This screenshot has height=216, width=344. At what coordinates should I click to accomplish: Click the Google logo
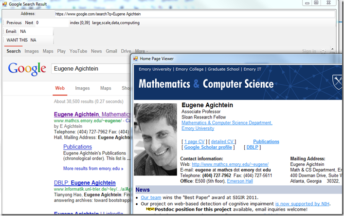coord(27,69)
